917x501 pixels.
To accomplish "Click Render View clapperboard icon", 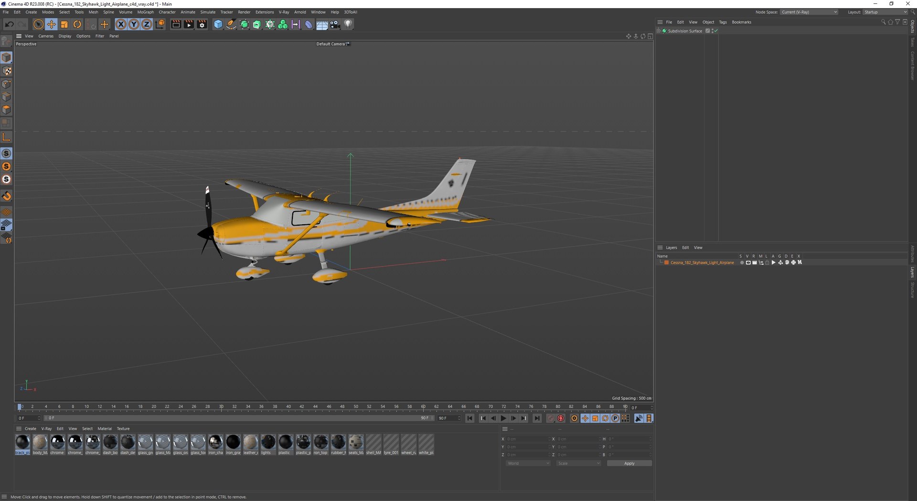I will (176, 24).
